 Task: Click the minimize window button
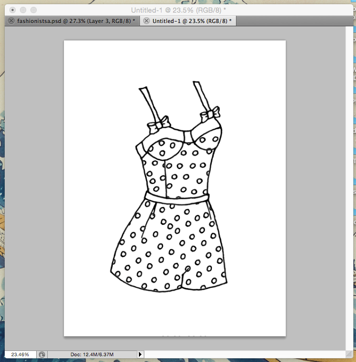pos(23,10)
